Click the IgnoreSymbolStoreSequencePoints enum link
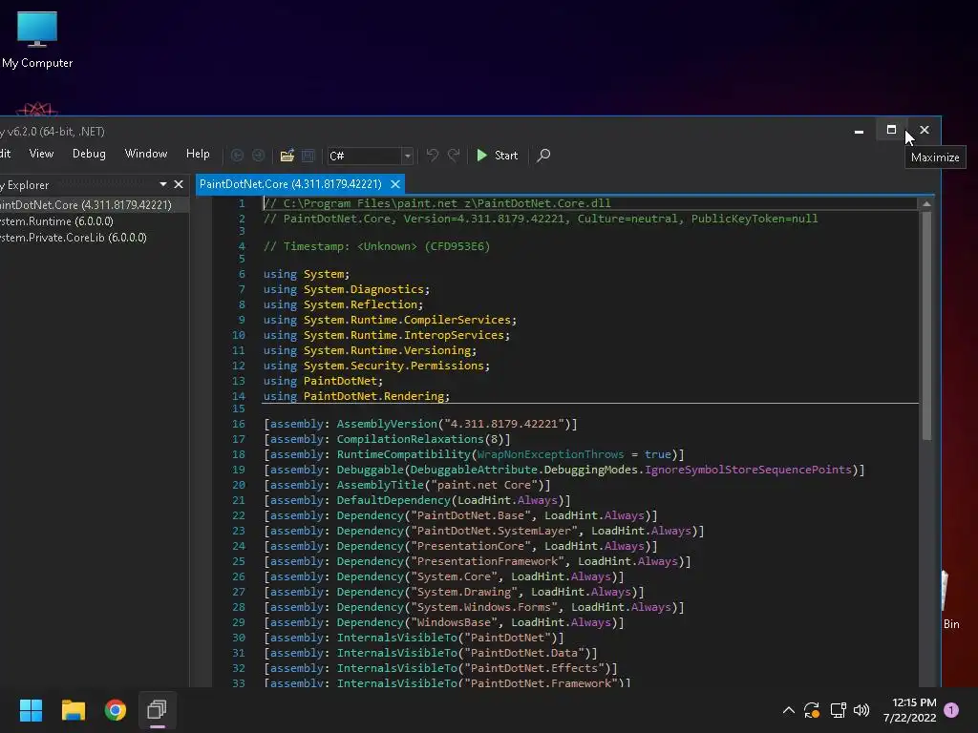978x733 pixels. click(748, 470)
